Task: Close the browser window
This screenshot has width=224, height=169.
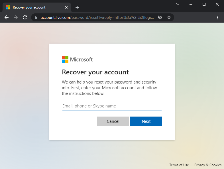Action: point(217,4)
